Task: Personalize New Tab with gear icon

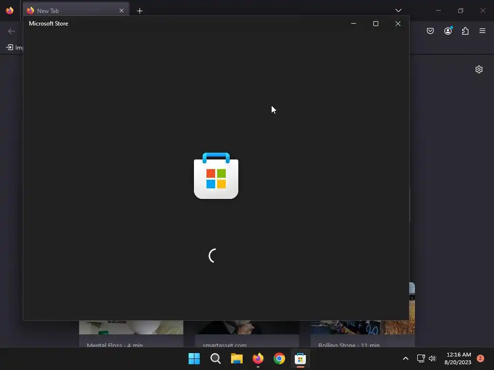Action: tap(479, 69)
